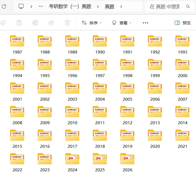Click the Delete trash icon

point(67,23)
